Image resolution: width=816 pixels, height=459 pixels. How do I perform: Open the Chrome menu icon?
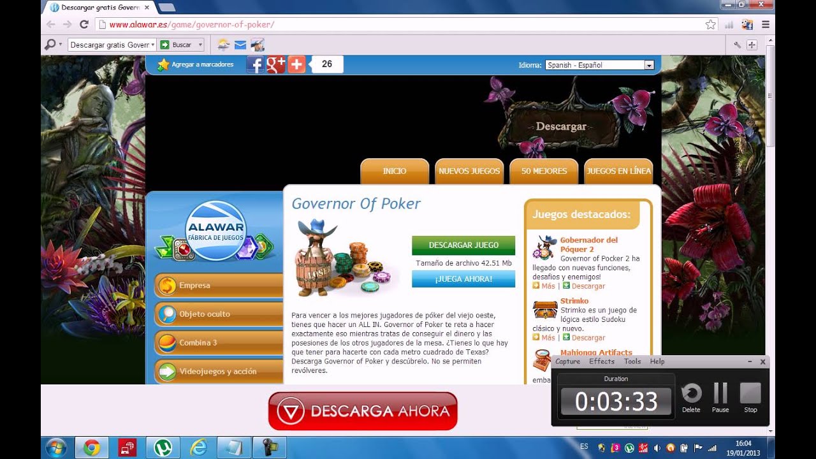tap(766, 24)
